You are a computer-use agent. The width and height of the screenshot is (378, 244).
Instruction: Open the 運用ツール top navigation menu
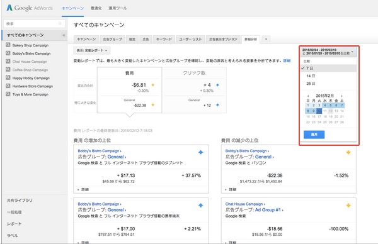coord(117,8)
